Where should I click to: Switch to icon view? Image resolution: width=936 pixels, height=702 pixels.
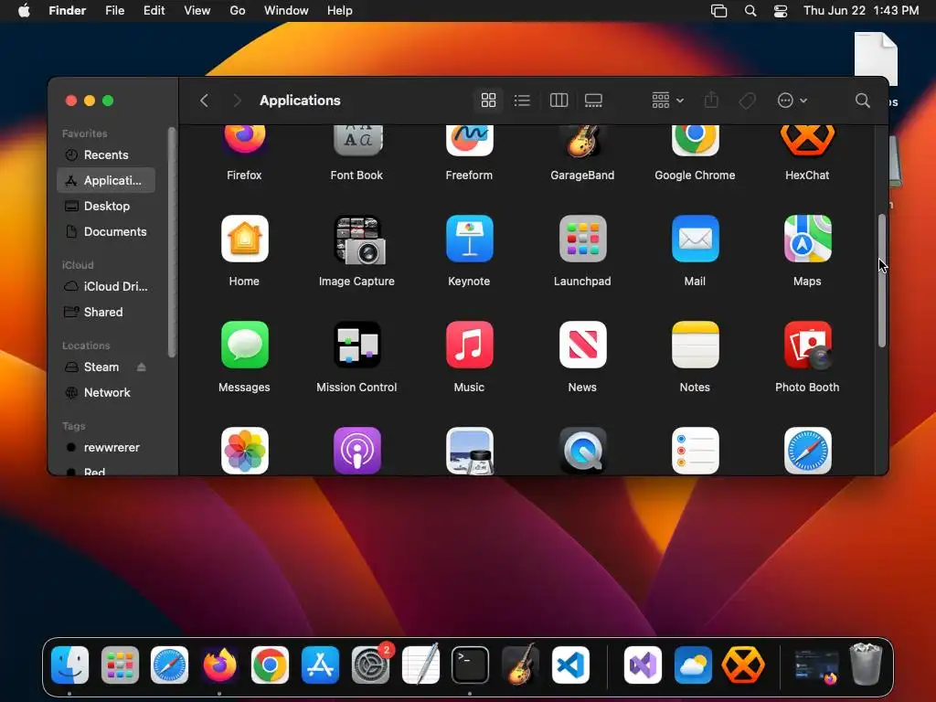(488, 101)
